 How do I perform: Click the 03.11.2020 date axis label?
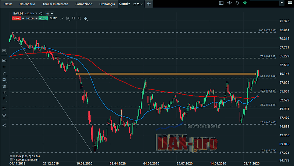(251, 163)
